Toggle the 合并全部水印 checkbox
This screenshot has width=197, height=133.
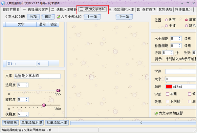[x=59, y=17]
